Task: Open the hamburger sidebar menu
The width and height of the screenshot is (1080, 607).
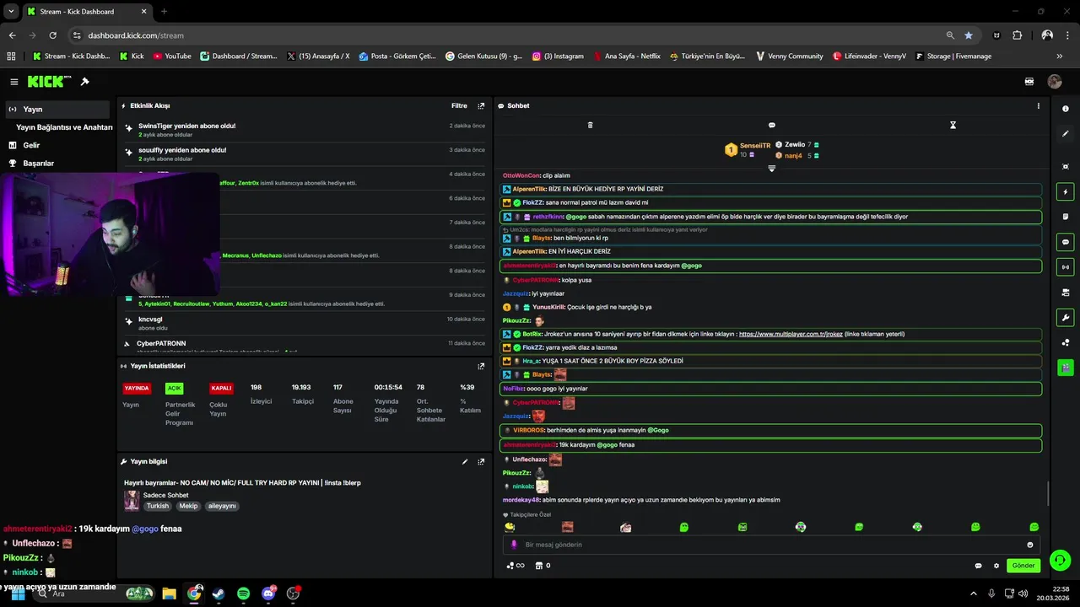Action: point(14,82)
